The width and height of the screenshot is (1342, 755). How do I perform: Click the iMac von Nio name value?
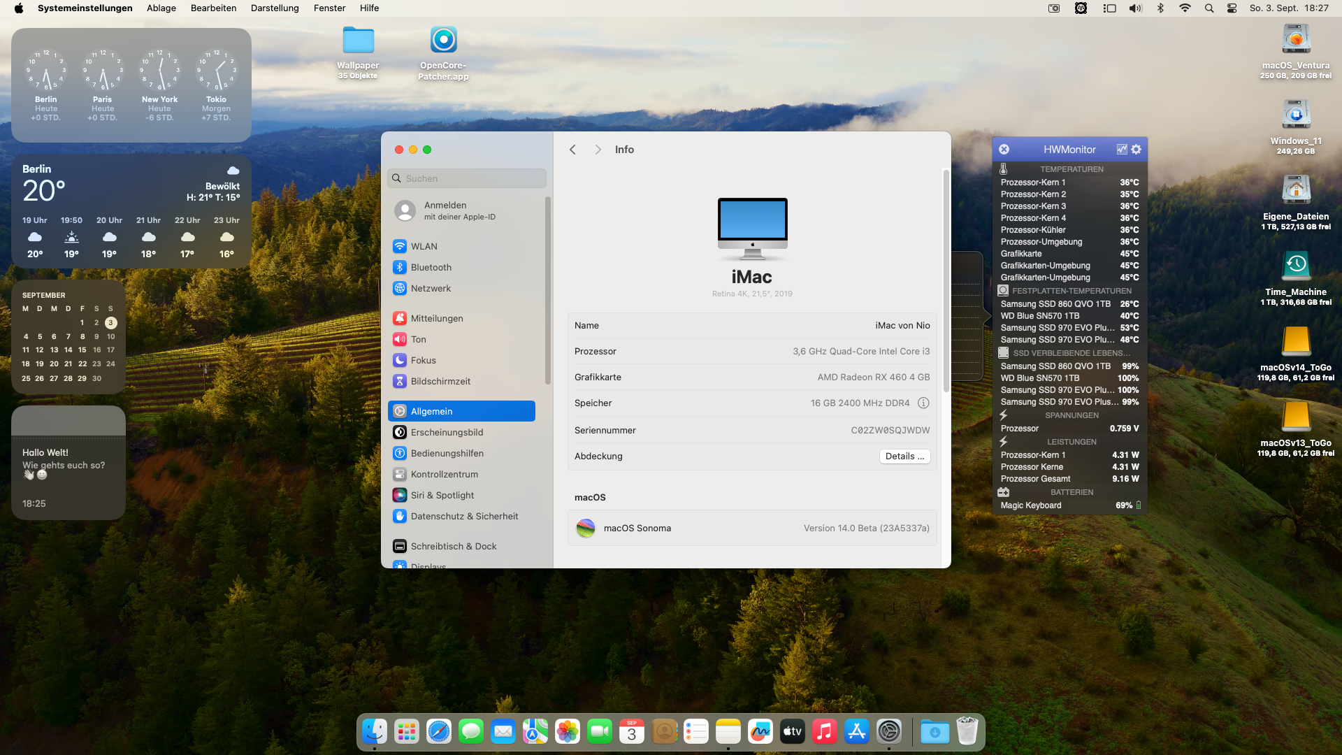point(902,325)
